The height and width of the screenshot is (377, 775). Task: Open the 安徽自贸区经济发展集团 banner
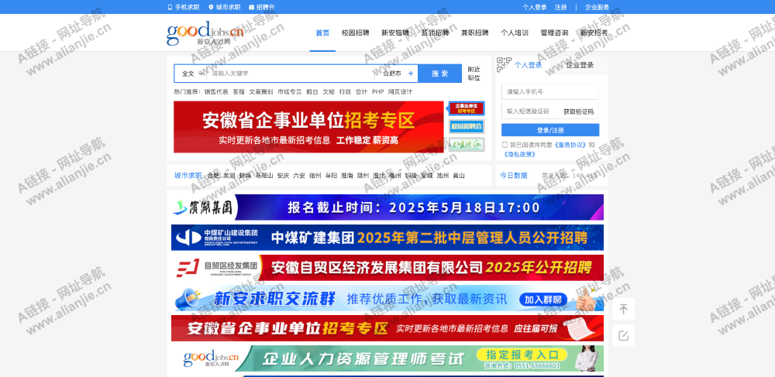(387, 268)
